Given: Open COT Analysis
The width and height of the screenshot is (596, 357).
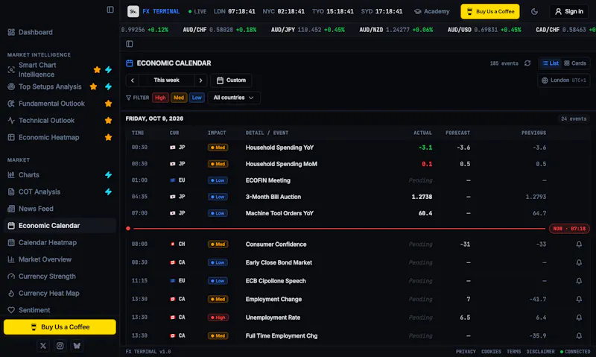Looking at the screenshot, I should click(39, 192).
